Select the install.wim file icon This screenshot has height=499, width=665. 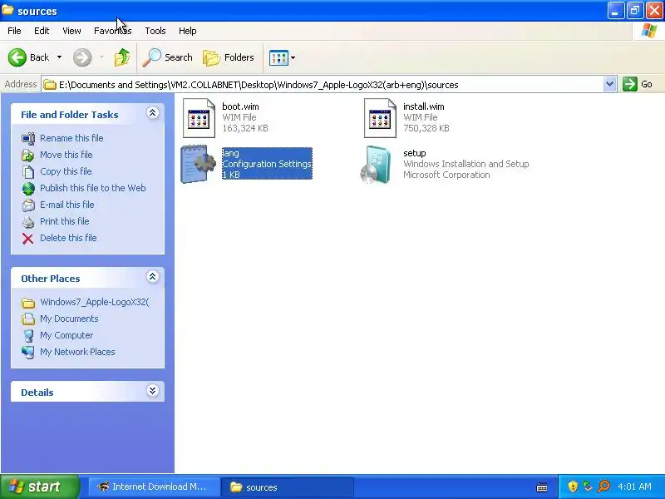click(x=380, y=118)
